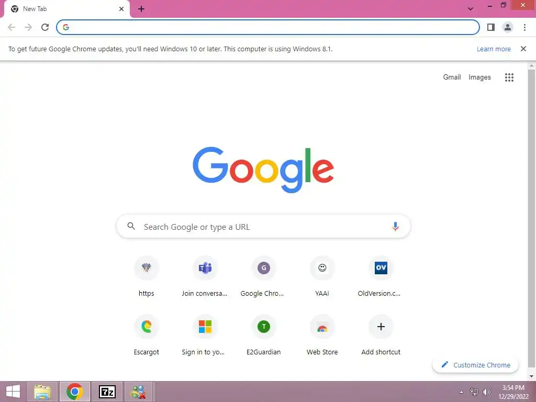Screen dimensions: 536x402
Task: Open the messenger icon on taskbar
Action: click(x=138, y=392)
